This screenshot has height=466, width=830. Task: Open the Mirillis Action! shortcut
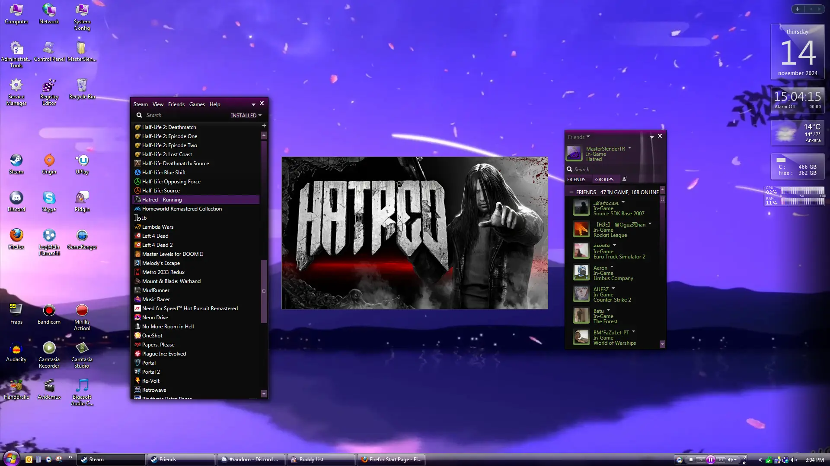(82, 318)
